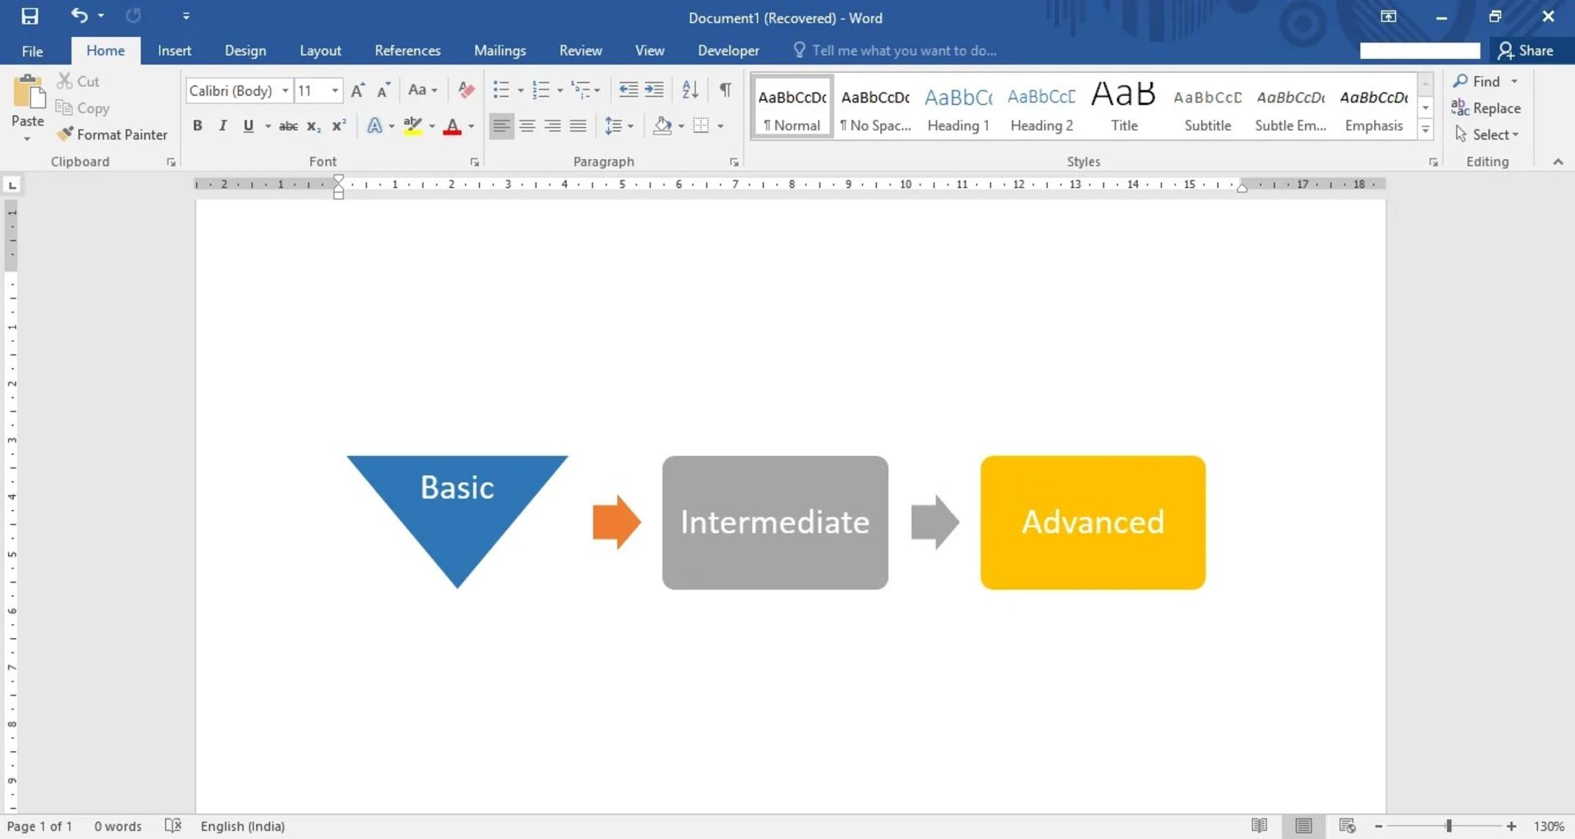Apply the text highlight color
1575x839 pixels.
[413, 126]
